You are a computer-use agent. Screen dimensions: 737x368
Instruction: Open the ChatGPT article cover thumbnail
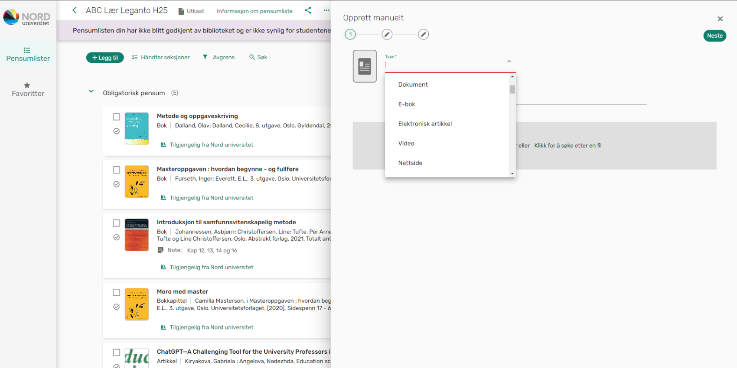click(137, 358)
